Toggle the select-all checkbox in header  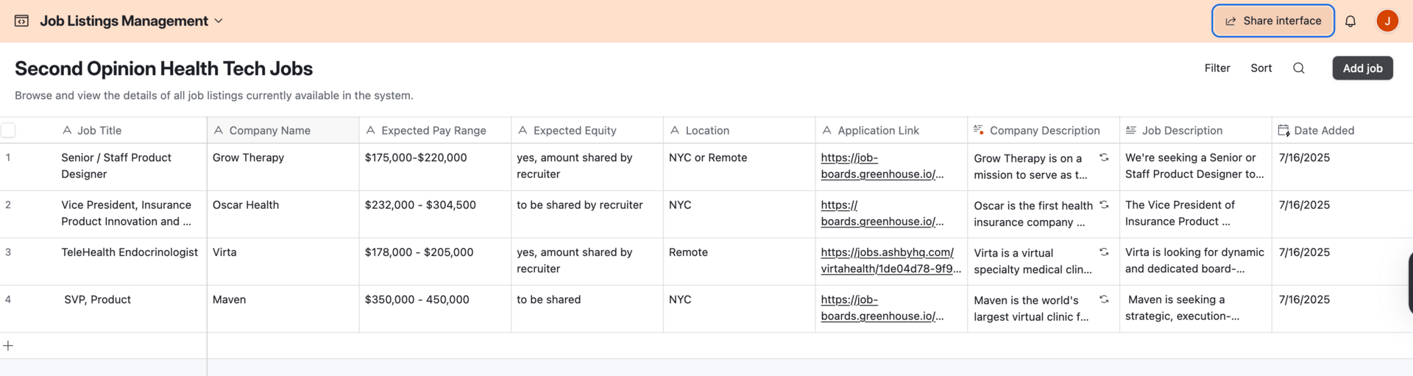coord(8,130)
